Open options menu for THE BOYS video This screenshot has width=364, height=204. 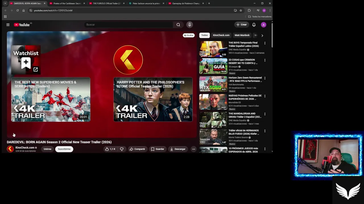(x=265, y=43)
